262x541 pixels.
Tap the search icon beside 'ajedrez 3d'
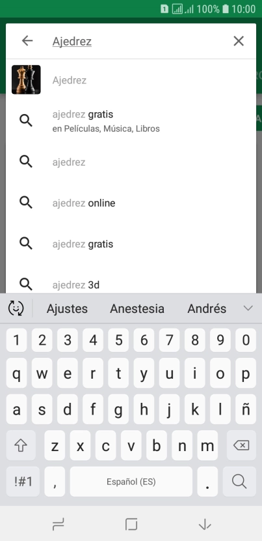click(26, 284)
